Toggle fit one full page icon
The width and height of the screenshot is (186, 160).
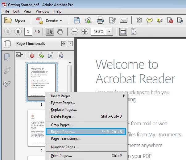[134, 32]
